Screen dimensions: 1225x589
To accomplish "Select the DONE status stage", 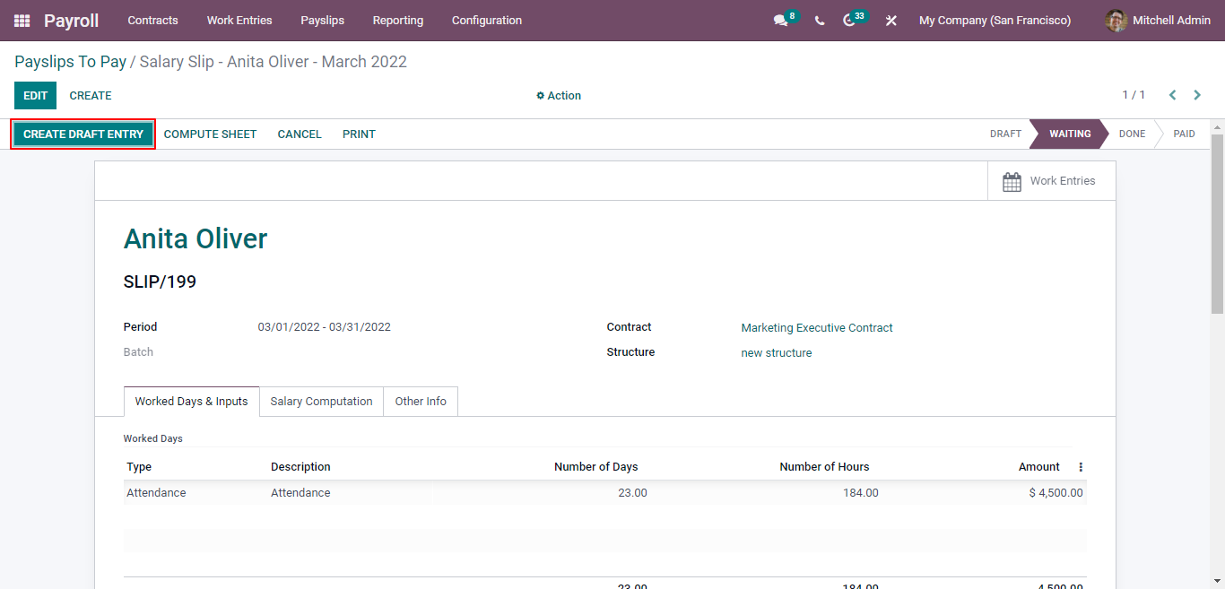I will [1132, 134].
